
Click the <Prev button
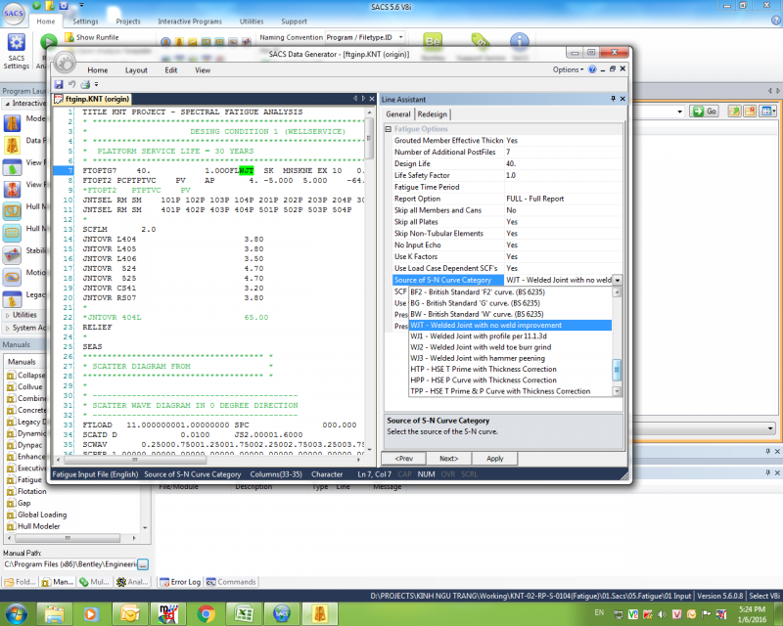point(404,459)
